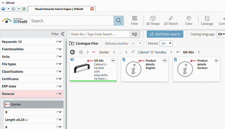Expand the File types filter
Screen dimensions: 225x129
pos(32,64)
